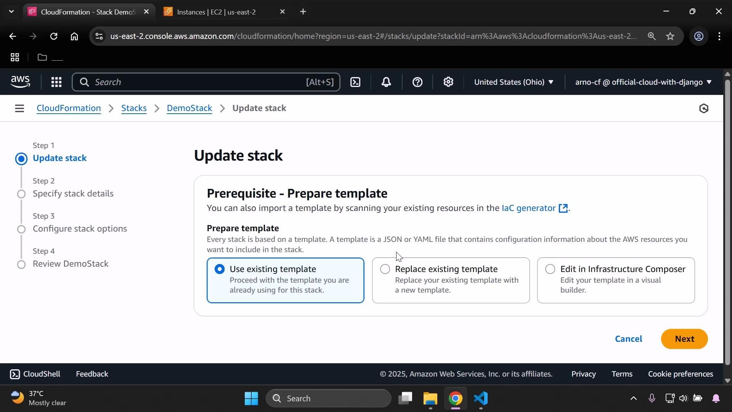
Task: Click the Chrome taskbar icon
Action: pyautogui.click(x=456, y=399)
